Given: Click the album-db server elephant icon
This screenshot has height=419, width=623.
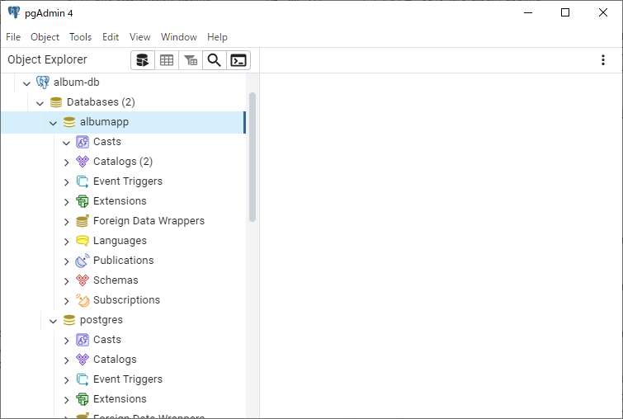Looking at the screenshot, I should (x=43, y=82).
